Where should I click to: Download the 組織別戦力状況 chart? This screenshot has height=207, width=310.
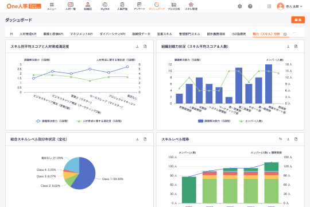click(x=288, y=47)
